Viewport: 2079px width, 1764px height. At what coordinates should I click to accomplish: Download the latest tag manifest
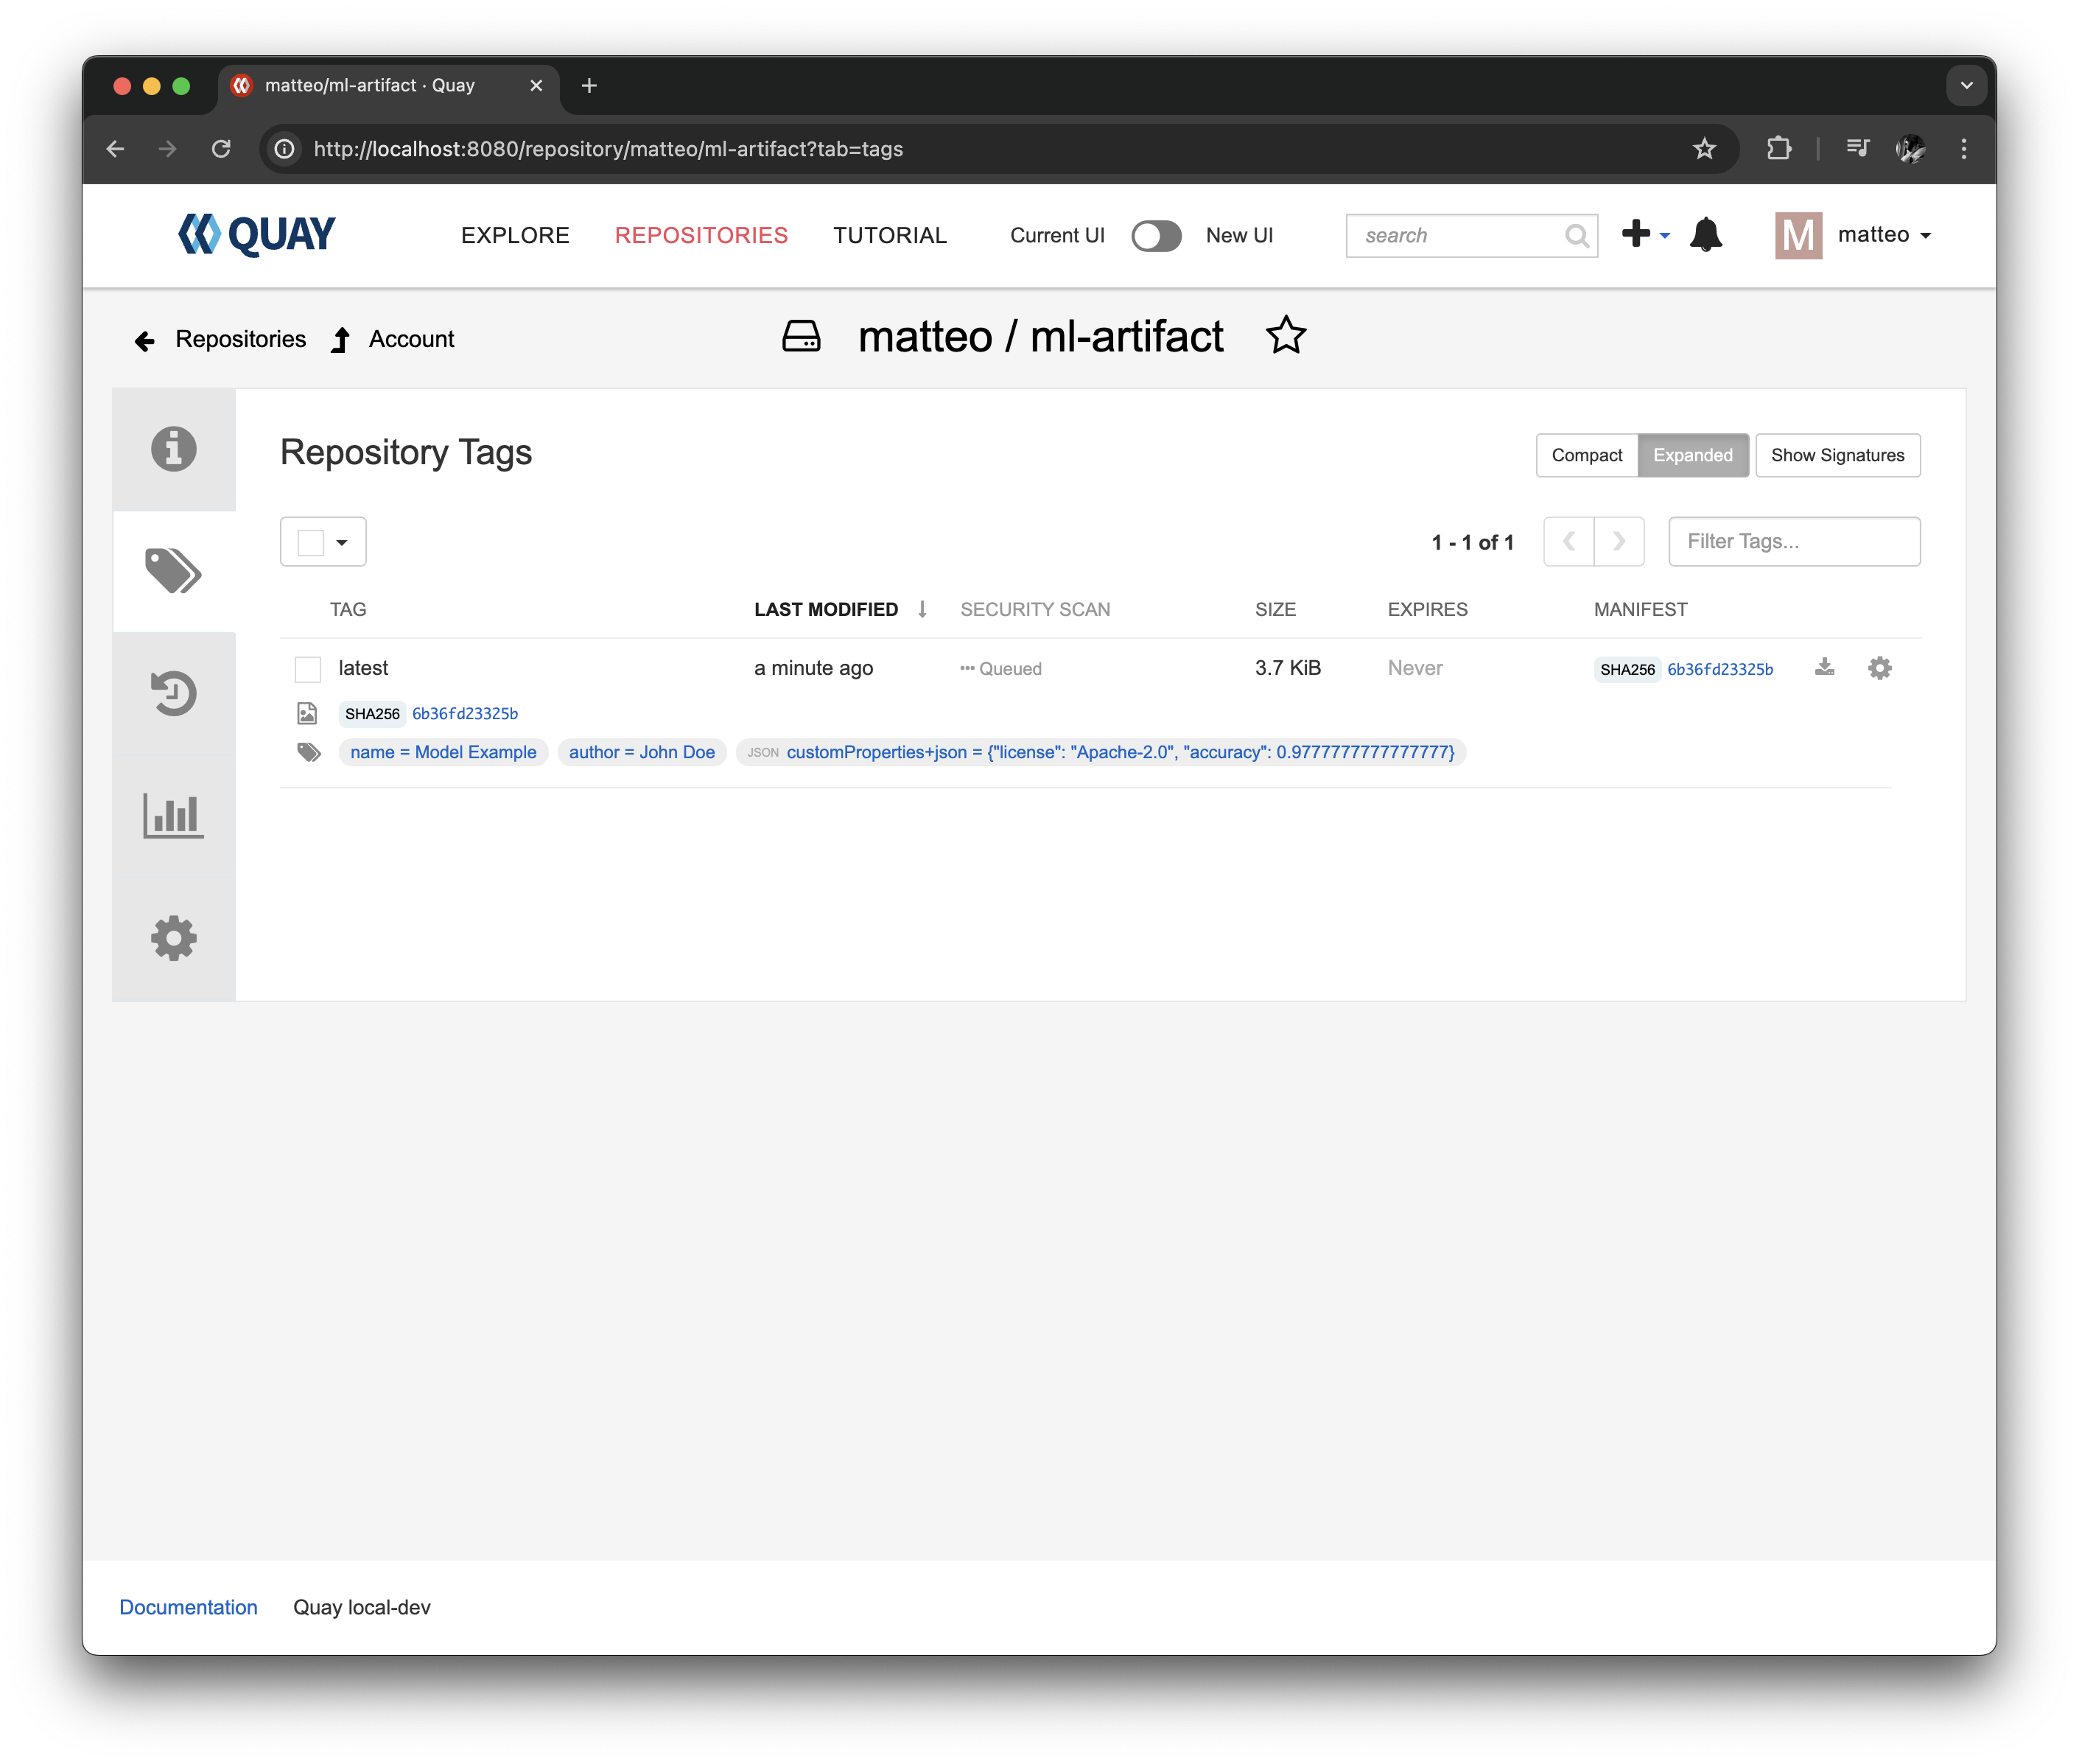click(1825, 668)
